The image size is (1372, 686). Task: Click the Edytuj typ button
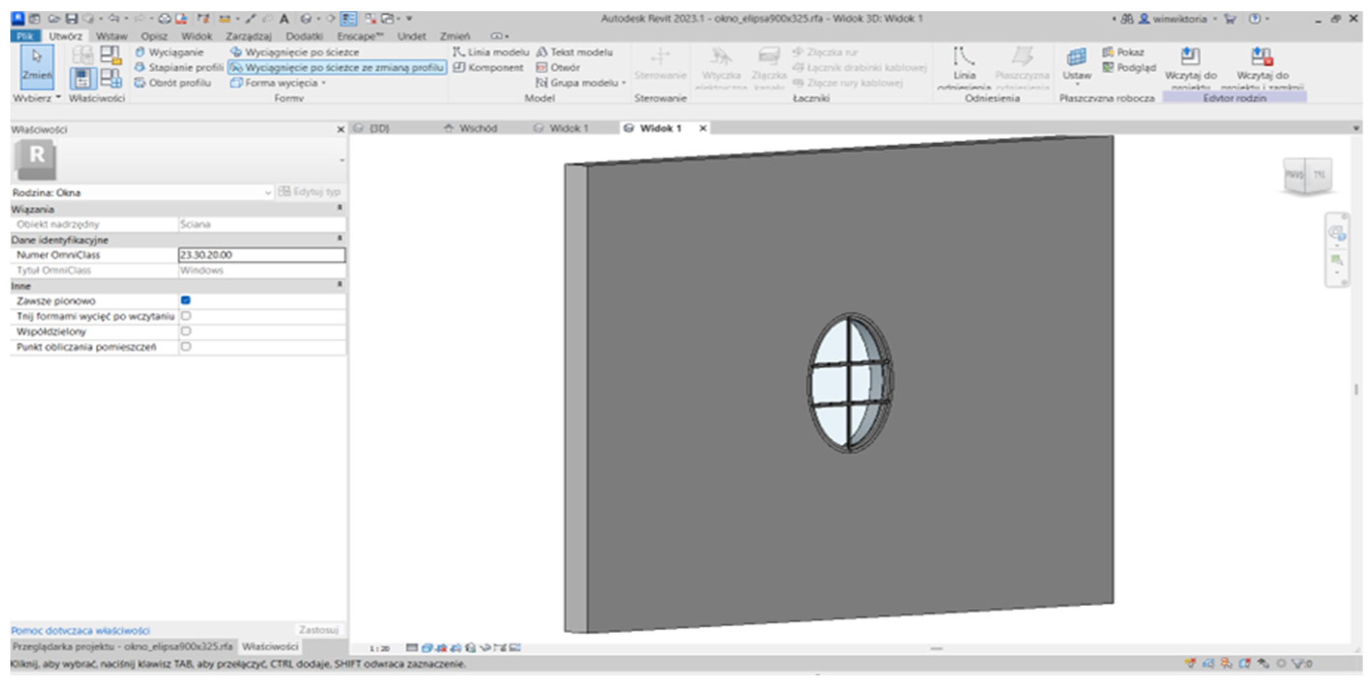point(310,192)
